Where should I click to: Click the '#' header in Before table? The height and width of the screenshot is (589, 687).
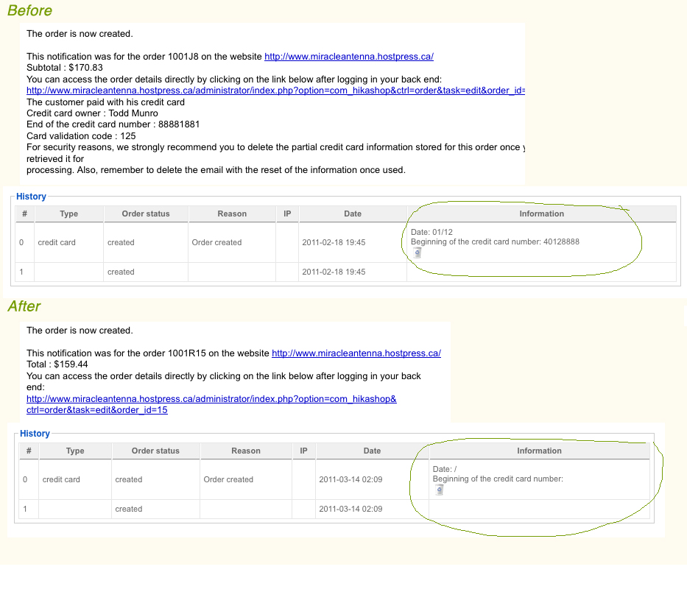click(x=24, y=214)
